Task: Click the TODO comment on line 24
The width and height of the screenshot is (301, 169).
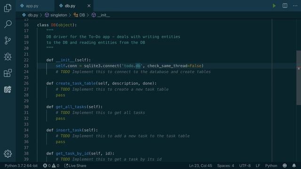Action: 133,72
